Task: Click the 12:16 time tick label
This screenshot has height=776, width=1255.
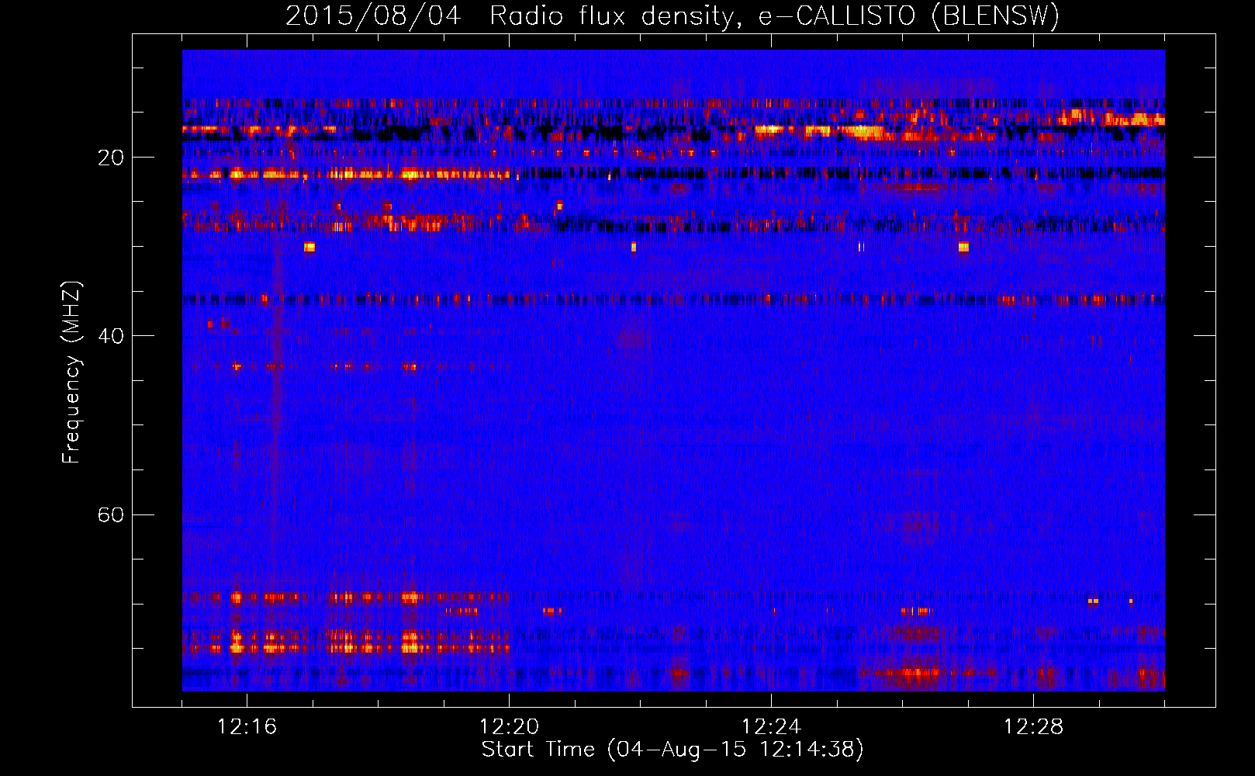Action: point(247,727)
